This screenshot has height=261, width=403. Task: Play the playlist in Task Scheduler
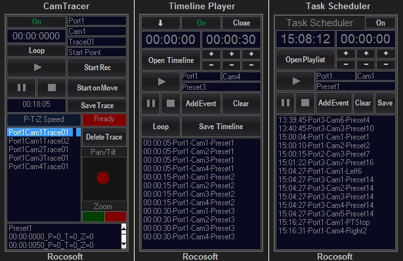point(295,81)
